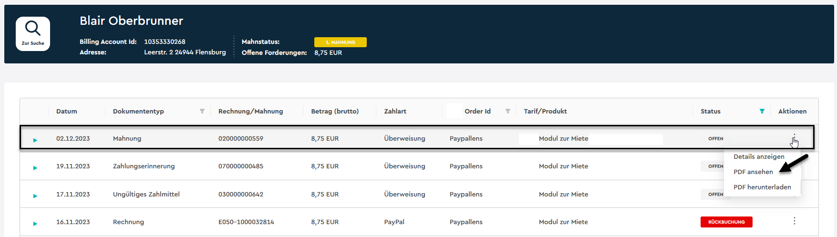Viewport: 837px width, 237px height.
Task: Click Paypallens in the Rechnung row
Action: point(466,222)
